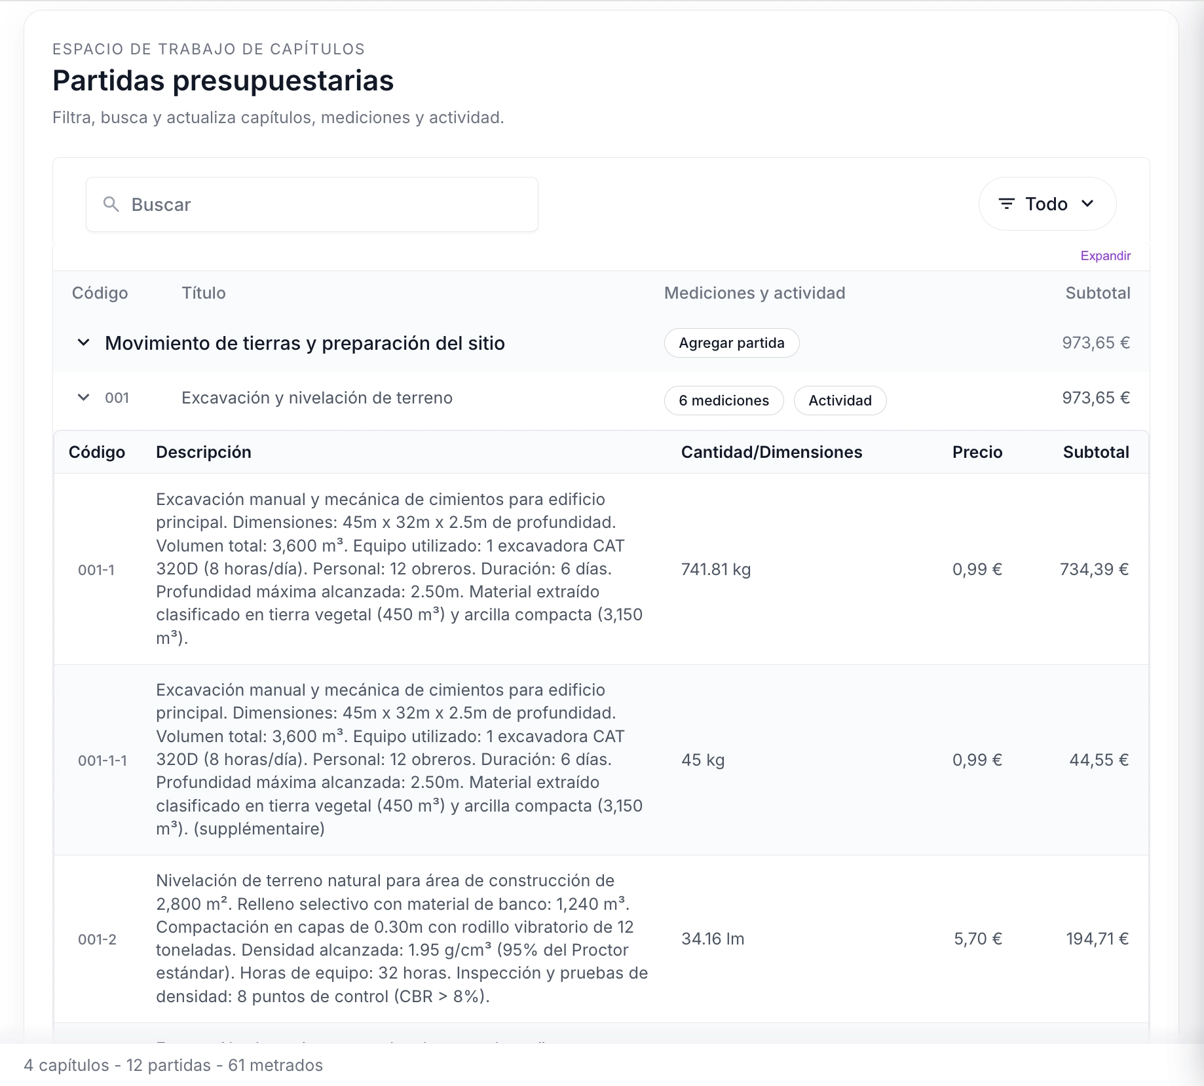The width and height of the screenshot is (1204, 1086).
Task: Collapse the Excavación y nivelación partida
Action: (x=83, y=398)
